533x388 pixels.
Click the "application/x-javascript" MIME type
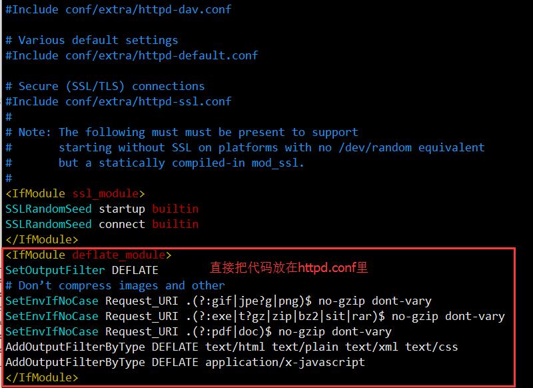click(284, 362)
